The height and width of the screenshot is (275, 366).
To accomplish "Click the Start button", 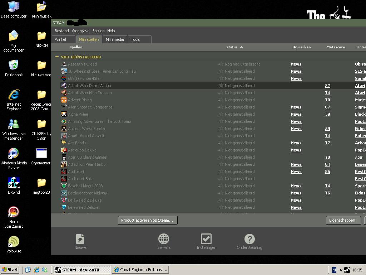I will click(10, 270).
